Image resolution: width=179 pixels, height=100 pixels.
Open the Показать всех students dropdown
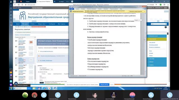[25, 37]
